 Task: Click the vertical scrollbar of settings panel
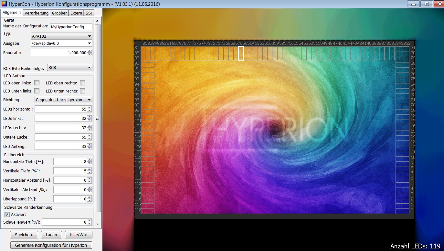(x=98, y=118)
